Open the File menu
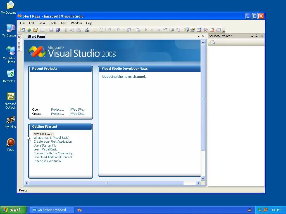 point(22,23)
